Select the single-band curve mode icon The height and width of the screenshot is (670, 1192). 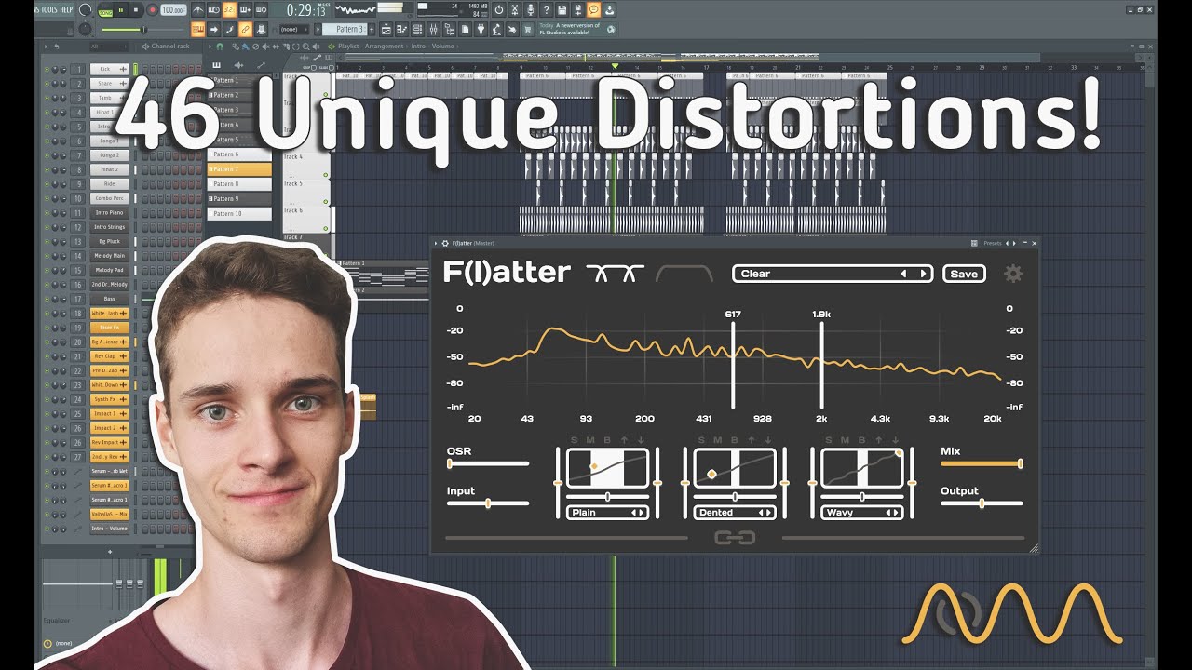point(684,274)
